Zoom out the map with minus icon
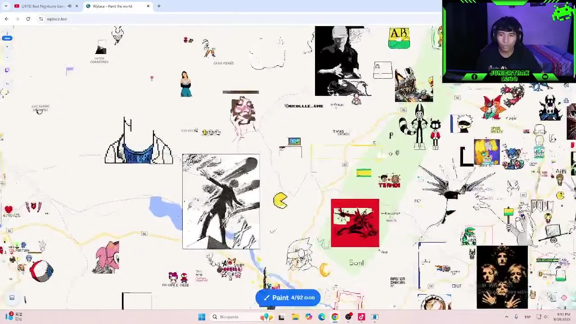This screenshot has width=576, height=324. pyautogui.click(x=7, y=58)
